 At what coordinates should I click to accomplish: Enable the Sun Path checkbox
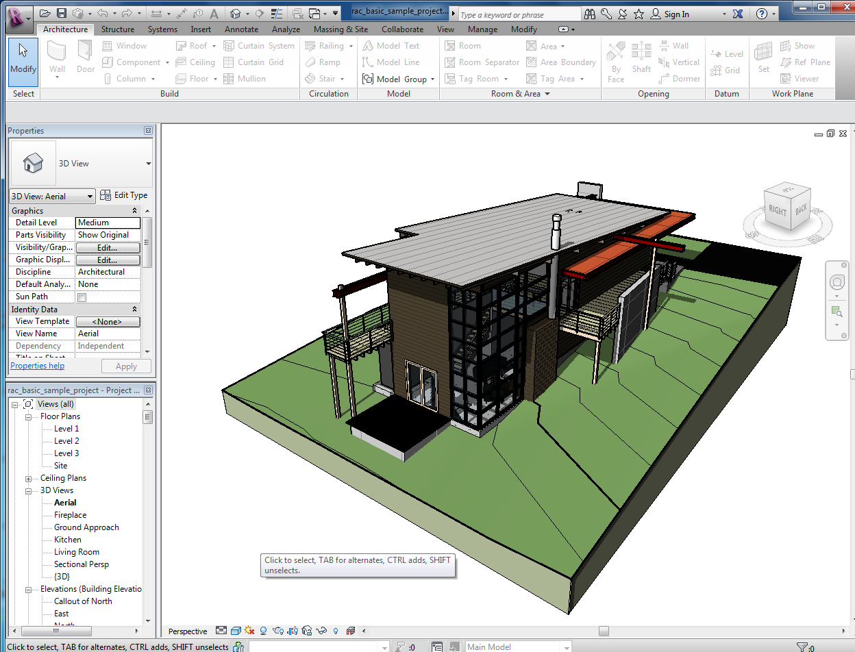[82, 297]
